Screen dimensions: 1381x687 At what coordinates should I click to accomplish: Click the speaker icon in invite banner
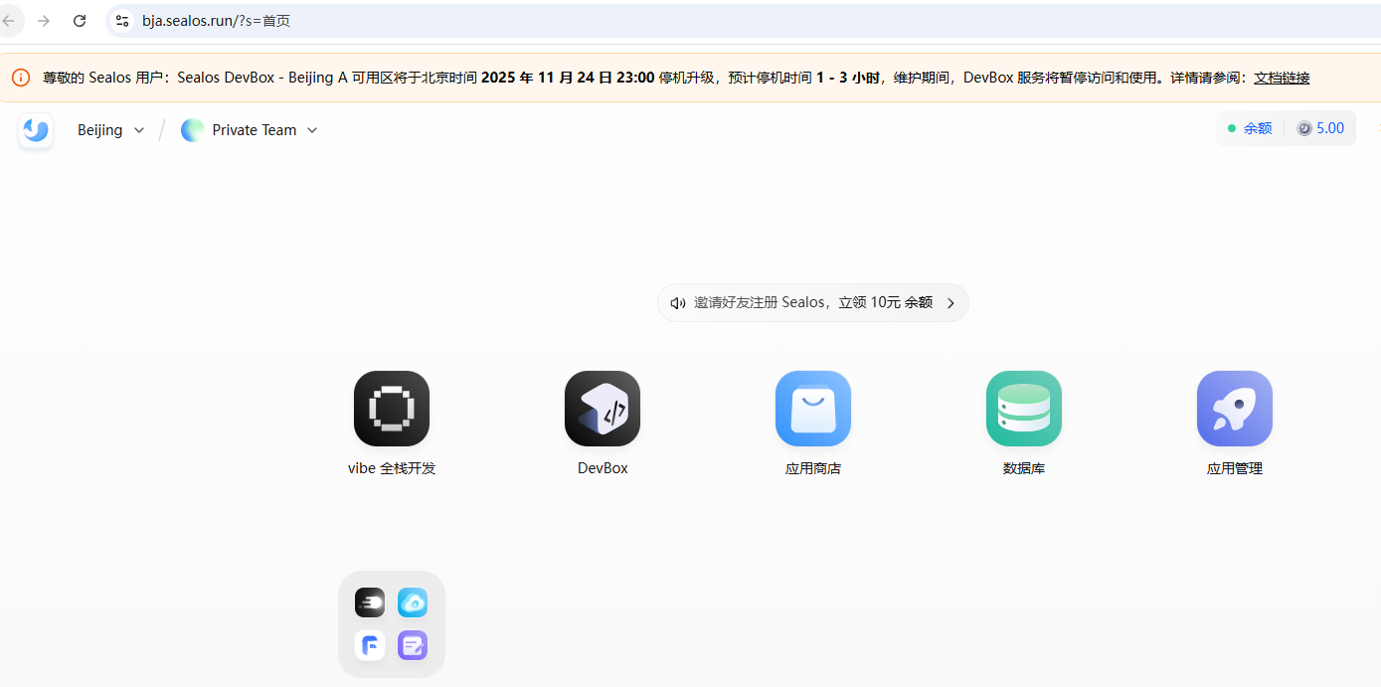678,303
